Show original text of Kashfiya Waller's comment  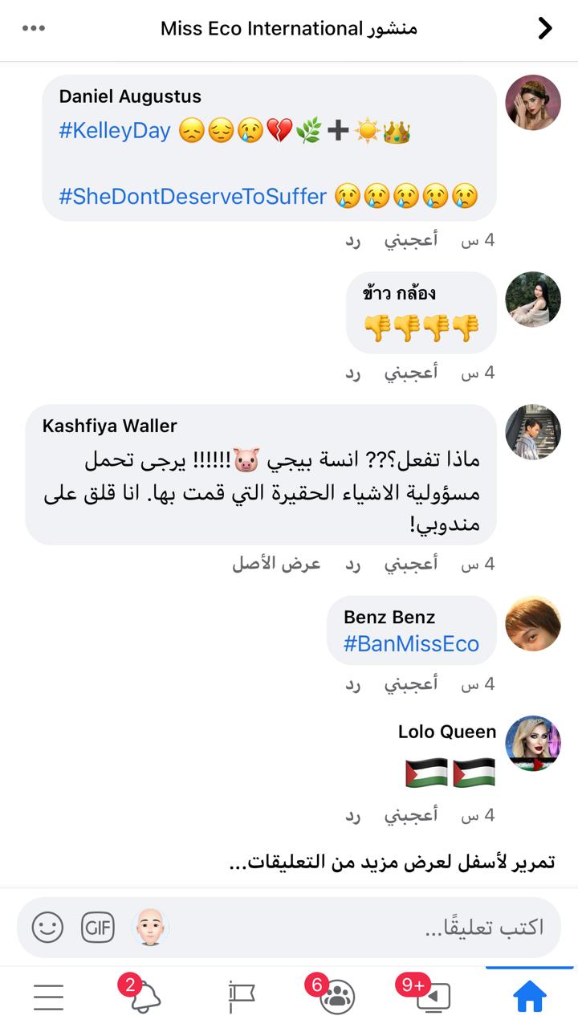[276, 563]
